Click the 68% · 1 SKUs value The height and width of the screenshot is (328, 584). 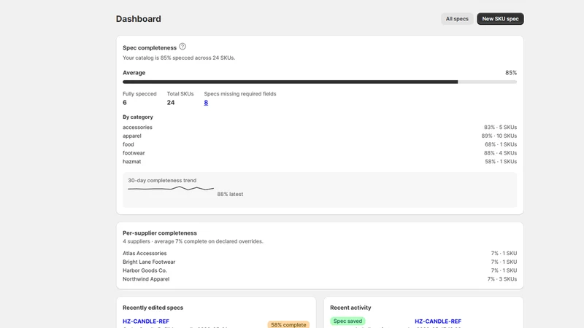click(x=501, y=144)
